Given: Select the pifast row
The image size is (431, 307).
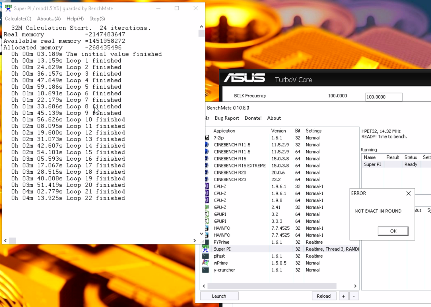Looking at the screenshot, I should [x=280, y=256].
